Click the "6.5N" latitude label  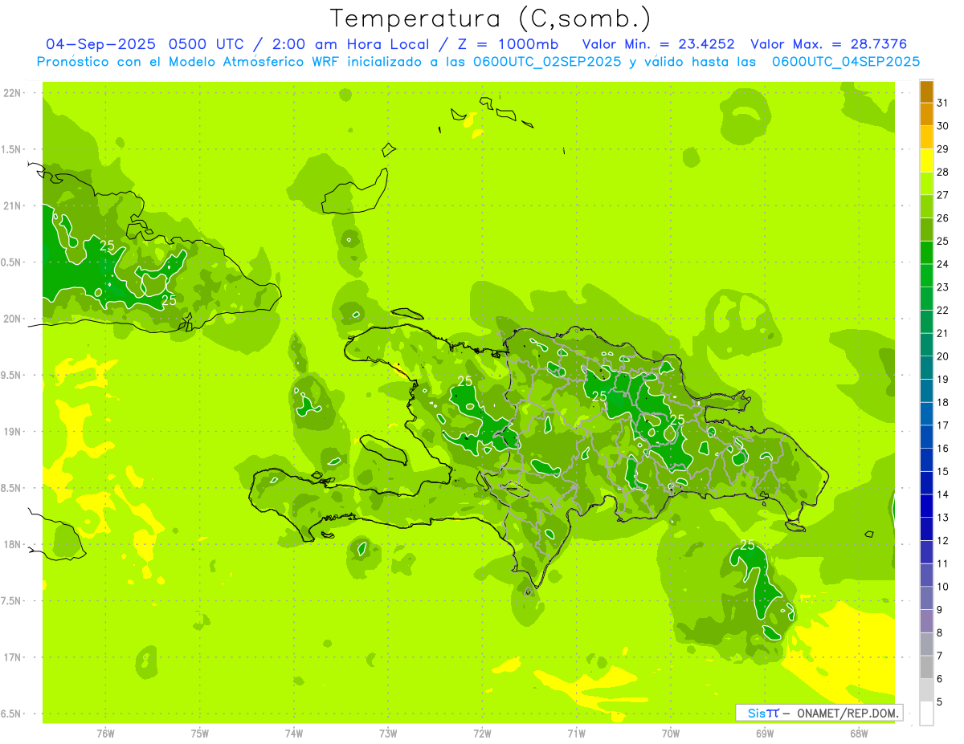coord(11,714)
